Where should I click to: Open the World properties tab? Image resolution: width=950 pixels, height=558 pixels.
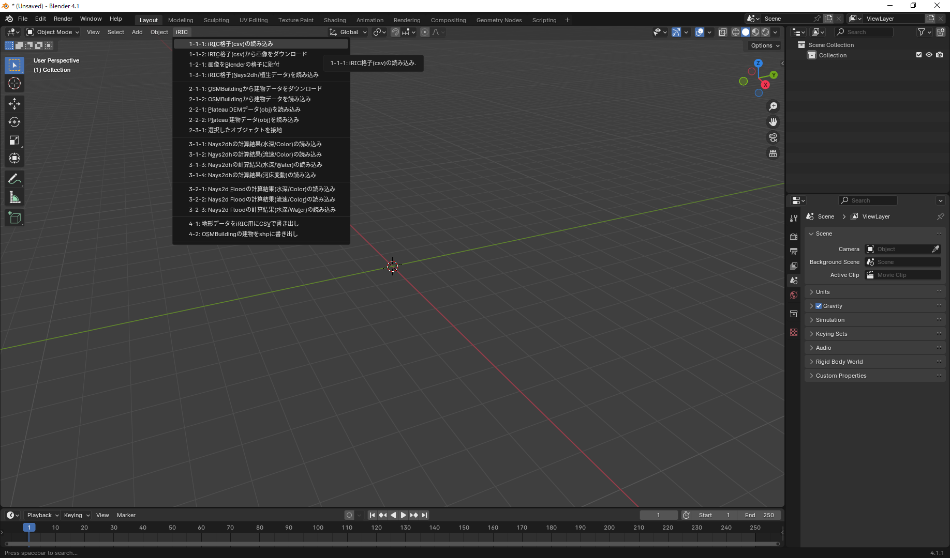point(794,295)
